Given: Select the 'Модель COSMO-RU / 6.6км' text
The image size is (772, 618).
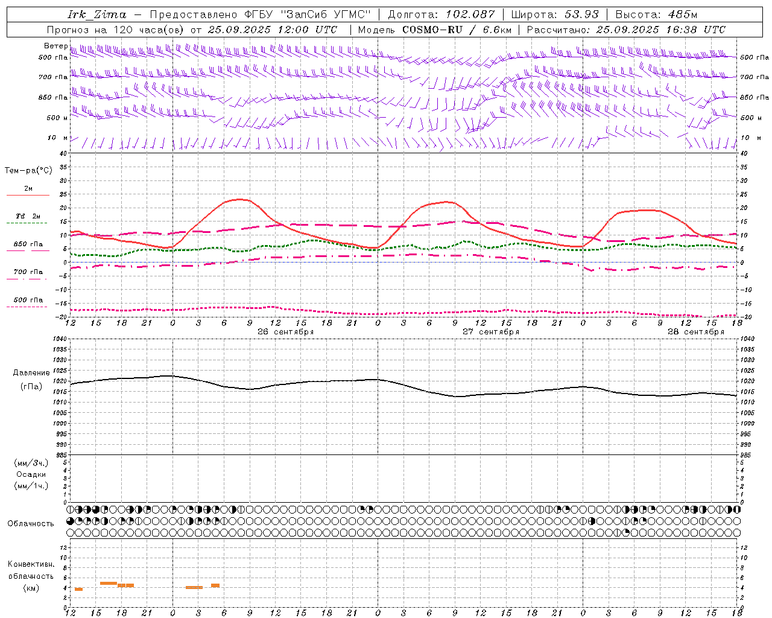Looking at the screenshot, I should click(435, 30).
